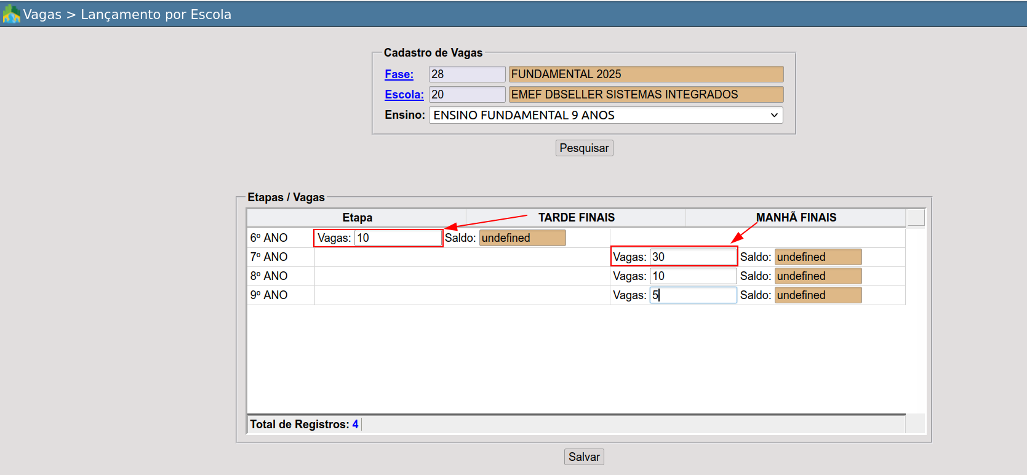Click the Escola code field containing 20
Screen dimensions: 1027x475
(x=466, y=95)
